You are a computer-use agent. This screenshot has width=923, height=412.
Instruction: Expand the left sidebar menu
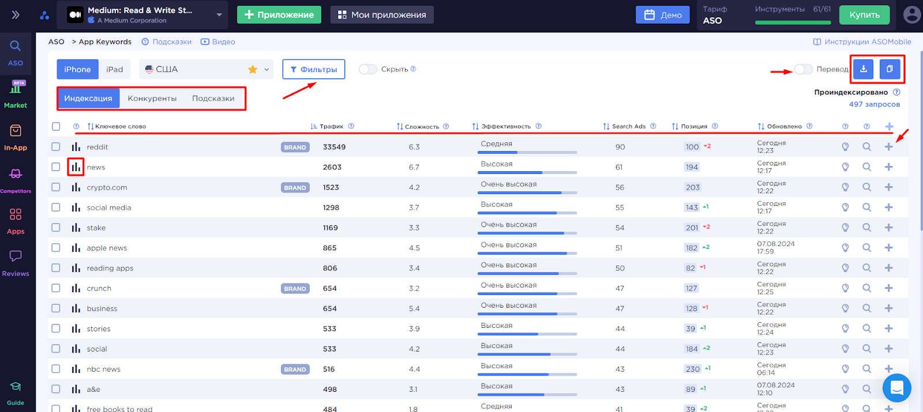(16, 15)
